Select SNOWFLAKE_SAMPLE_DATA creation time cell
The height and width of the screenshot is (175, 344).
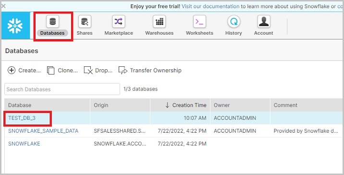180,131
